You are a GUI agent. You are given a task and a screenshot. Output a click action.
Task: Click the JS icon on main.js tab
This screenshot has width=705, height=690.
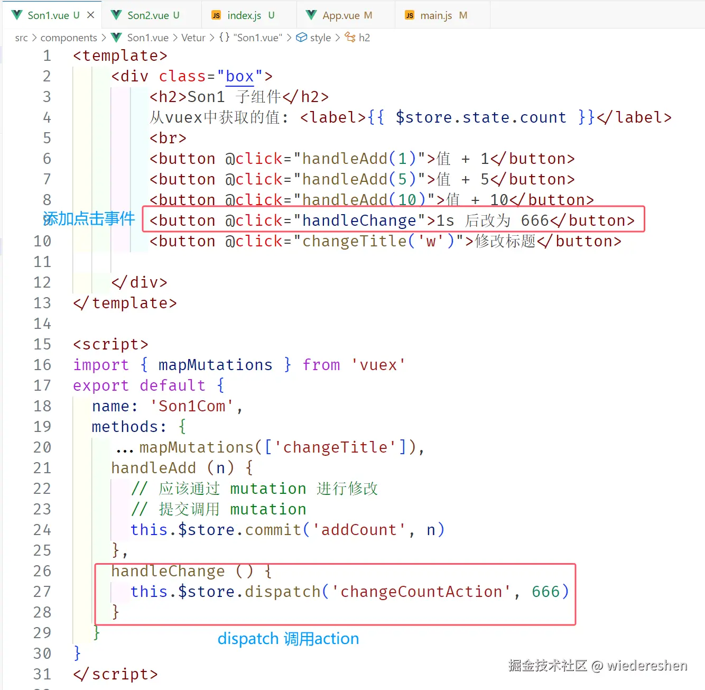pos(410,15)
